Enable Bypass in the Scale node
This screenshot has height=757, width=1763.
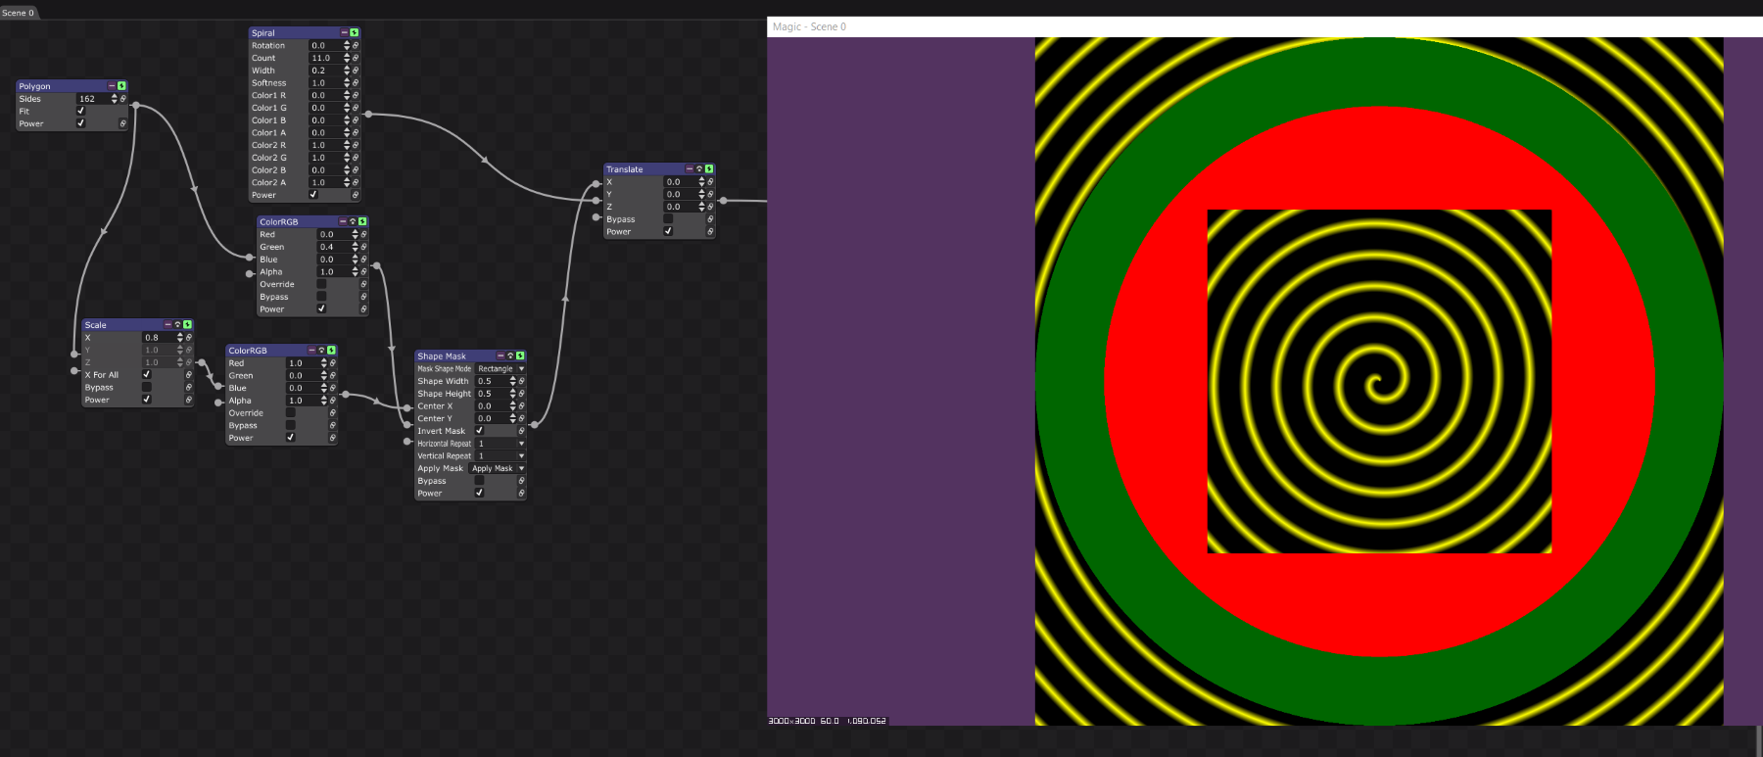[x=146, y=387]
